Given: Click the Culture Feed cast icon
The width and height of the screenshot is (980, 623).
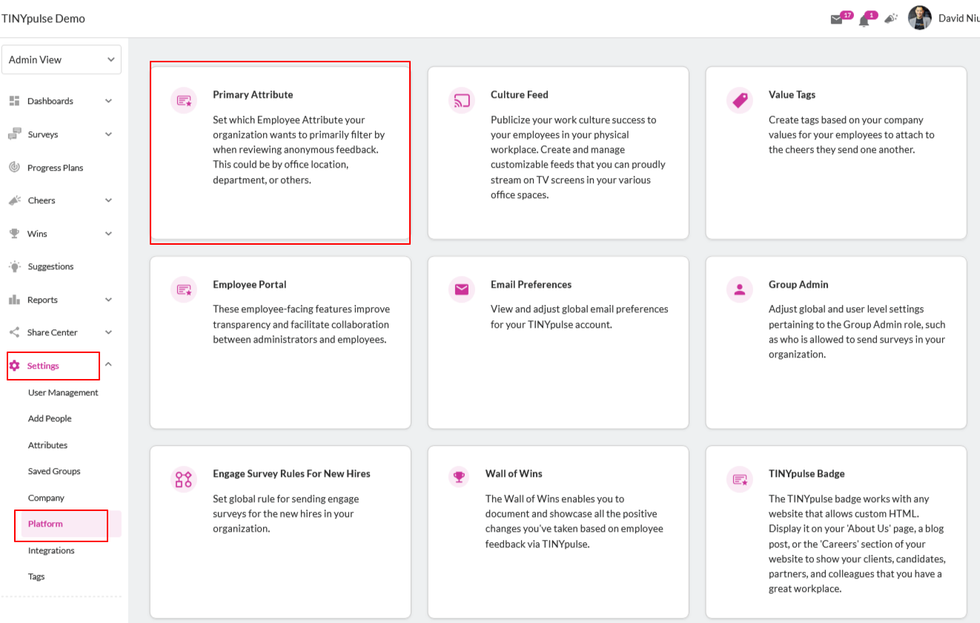Looking at the screenshot, I should (x=461, y=100).
